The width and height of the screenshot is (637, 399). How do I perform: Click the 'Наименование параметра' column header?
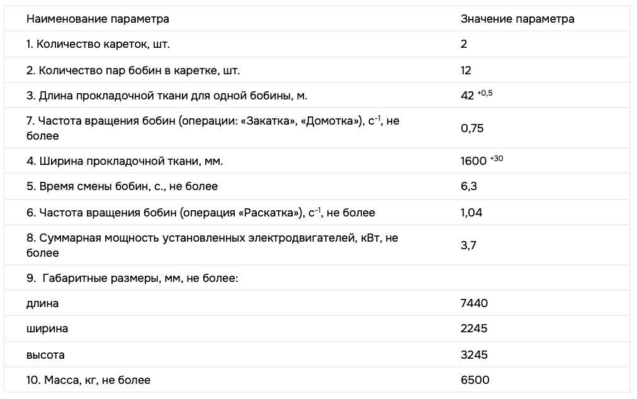[98, 19]
